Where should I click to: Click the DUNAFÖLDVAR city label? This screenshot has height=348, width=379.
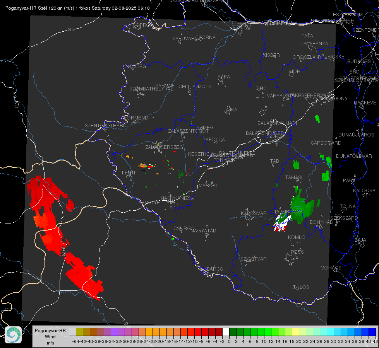click(x=354, y=156)
